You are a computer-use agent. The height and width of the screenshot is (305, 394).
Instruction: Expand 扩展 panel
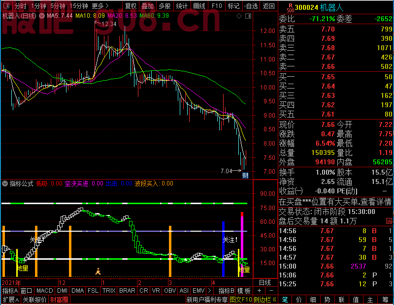click(x=10, y=300)
